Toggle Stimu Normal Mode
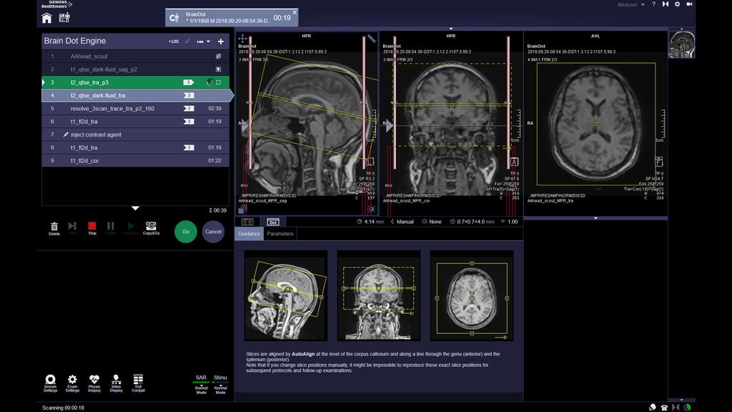This screenshot has width=732, height=412. 219,386
